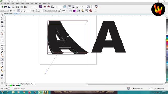
Task: Open the Effects menu
Action: coord(23,3)
